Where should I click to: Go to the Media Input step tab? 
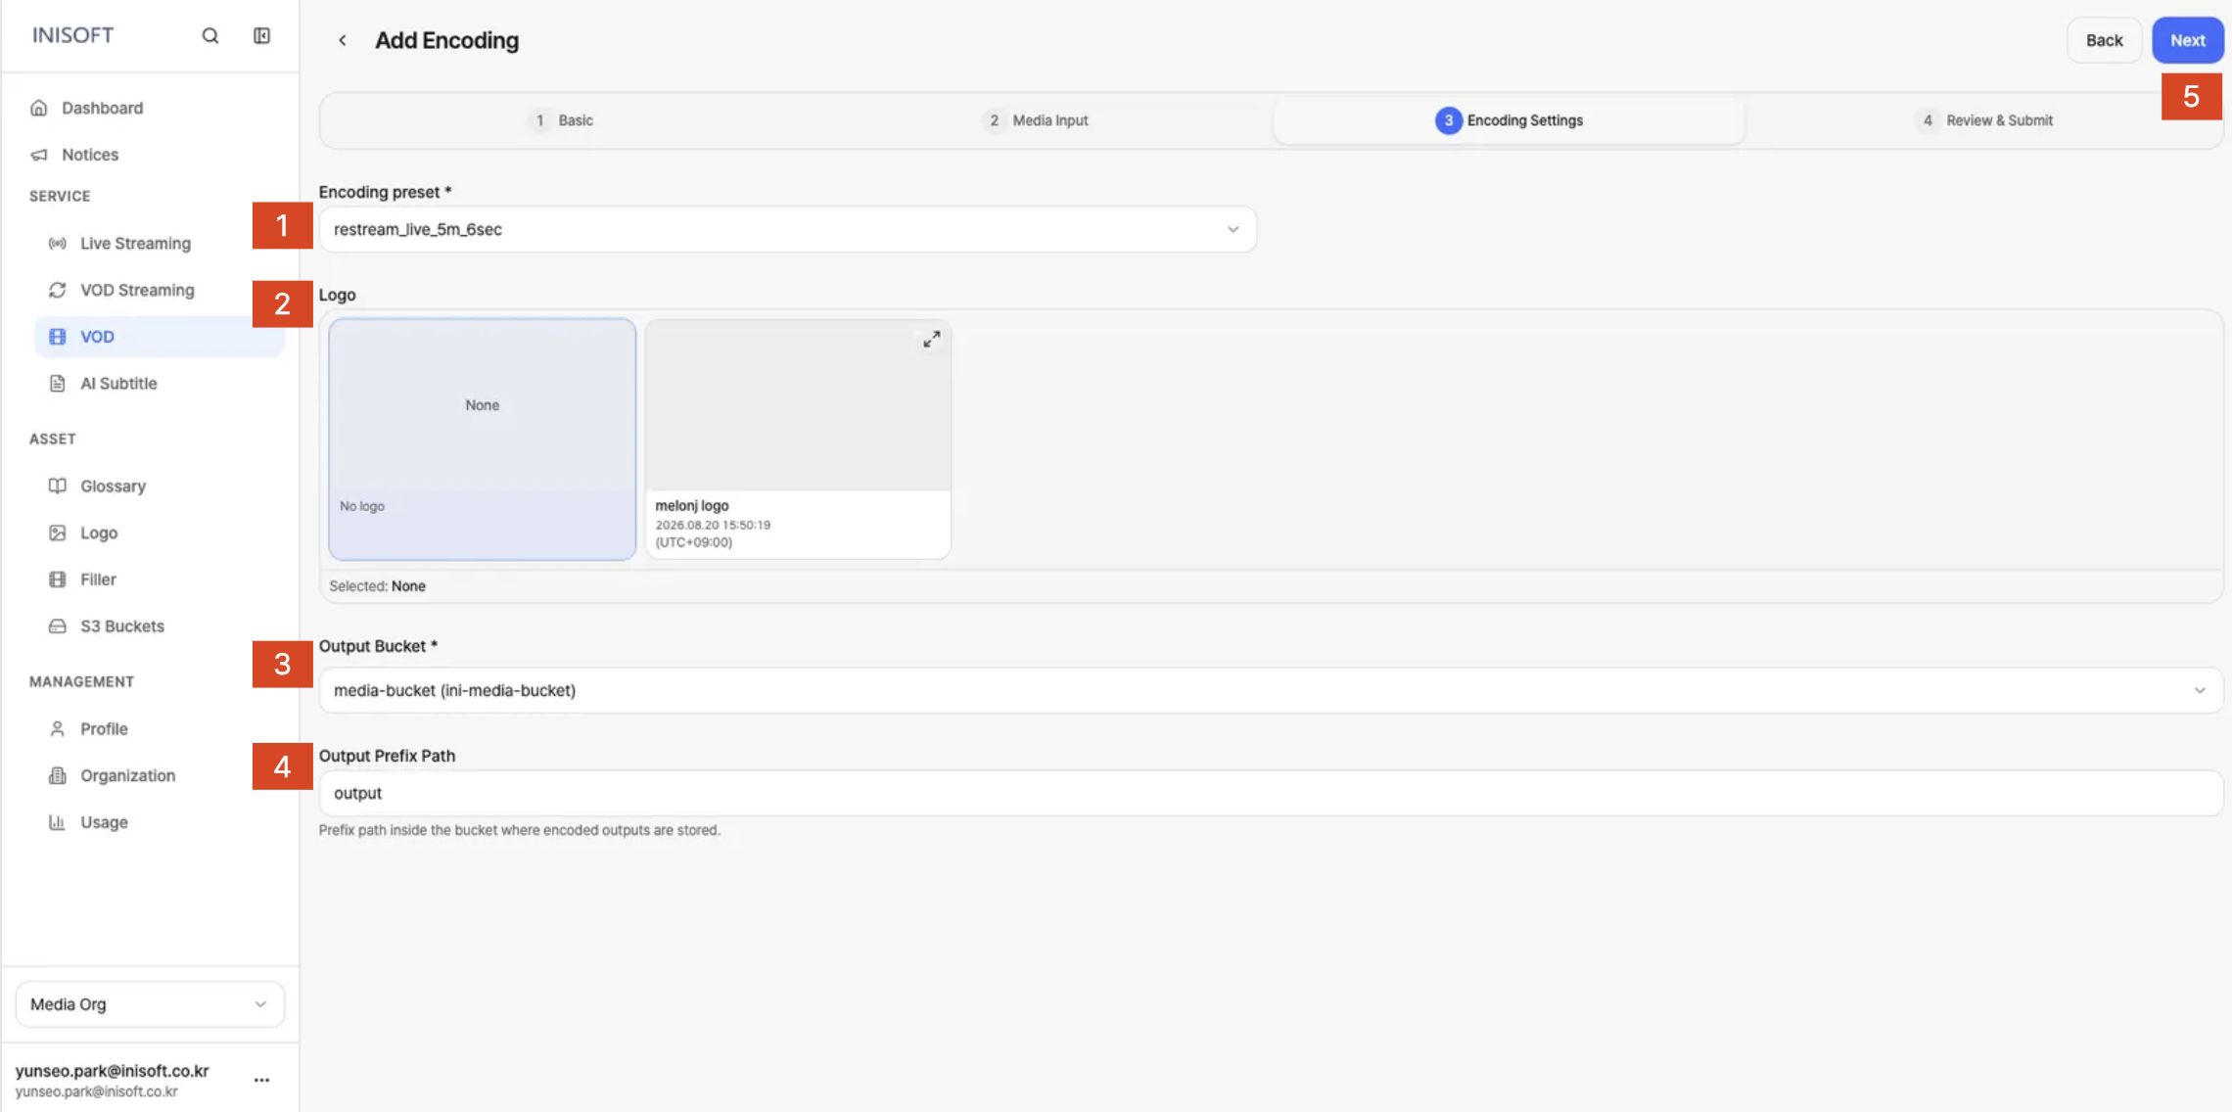[1036, 120]
